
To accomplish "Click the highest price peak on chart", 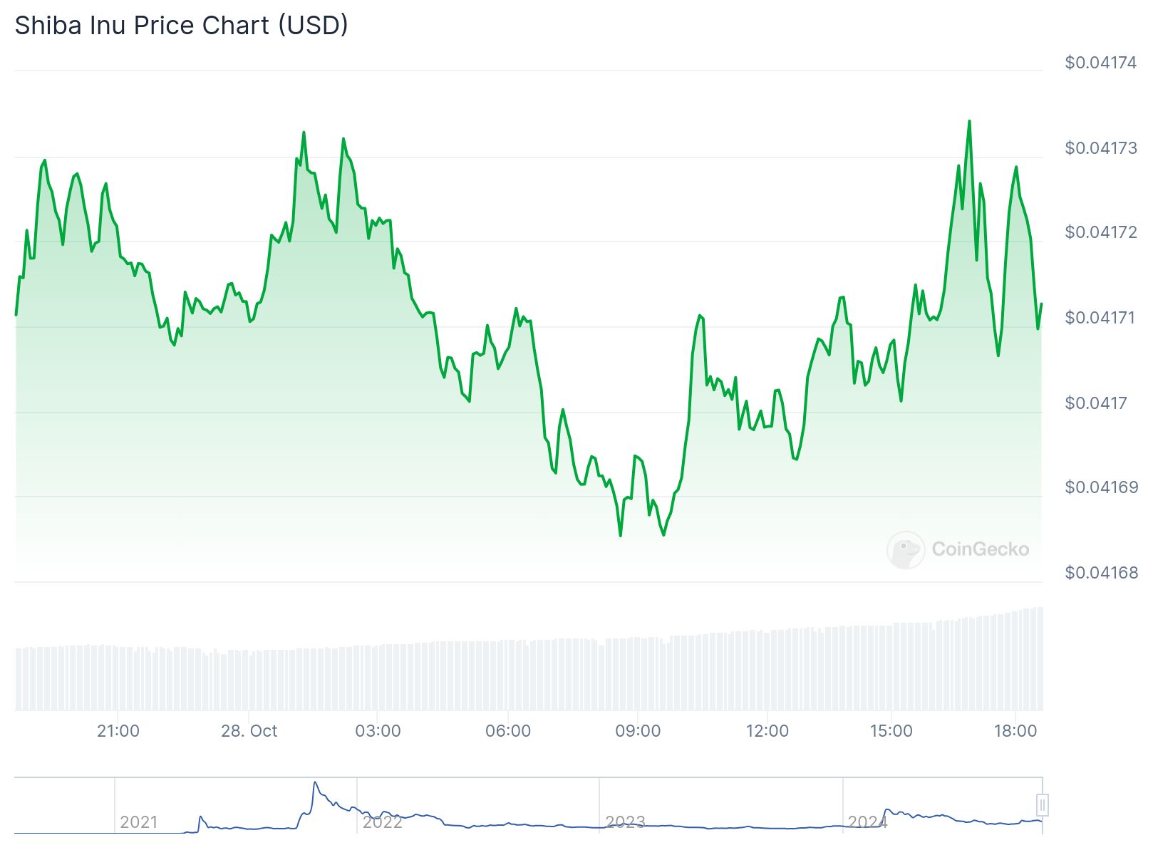I will pos(969,122).
